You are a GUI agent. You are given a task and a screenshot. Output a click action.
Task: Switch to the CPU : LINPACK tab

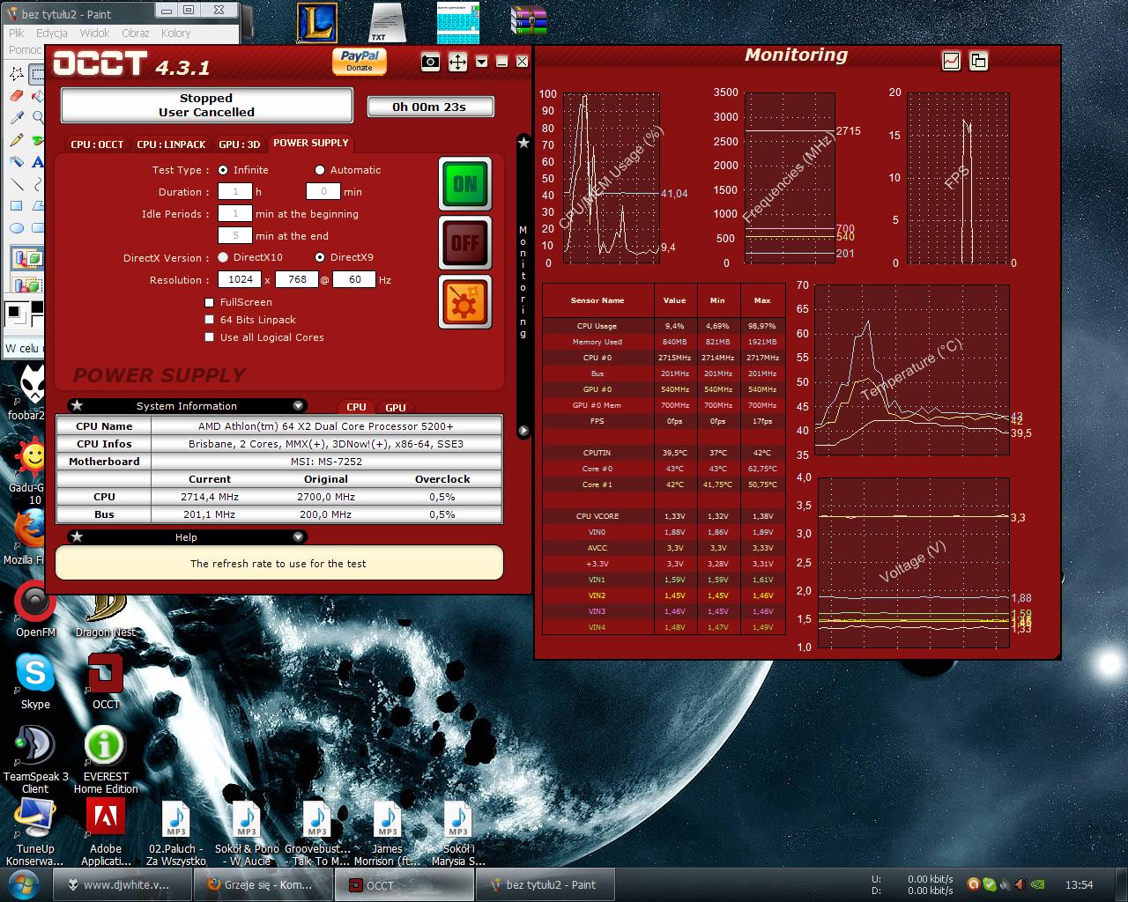pyautogui.click(x=171, y=144)
